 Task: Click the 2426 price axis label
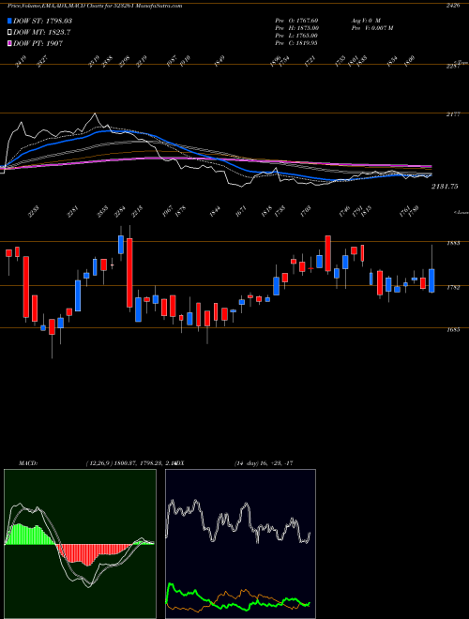point(452,6)
